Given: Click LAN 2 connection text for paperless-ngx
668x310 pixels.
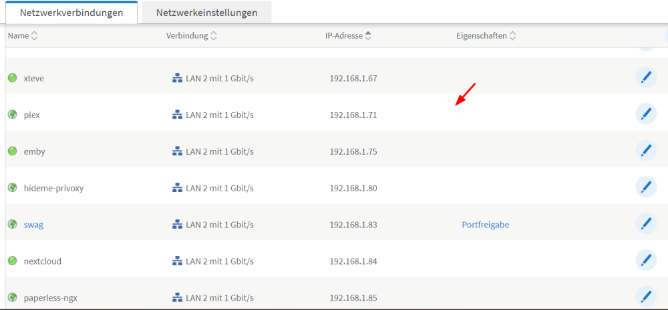Looking at the screenshot, I should (x=220, y=298).
